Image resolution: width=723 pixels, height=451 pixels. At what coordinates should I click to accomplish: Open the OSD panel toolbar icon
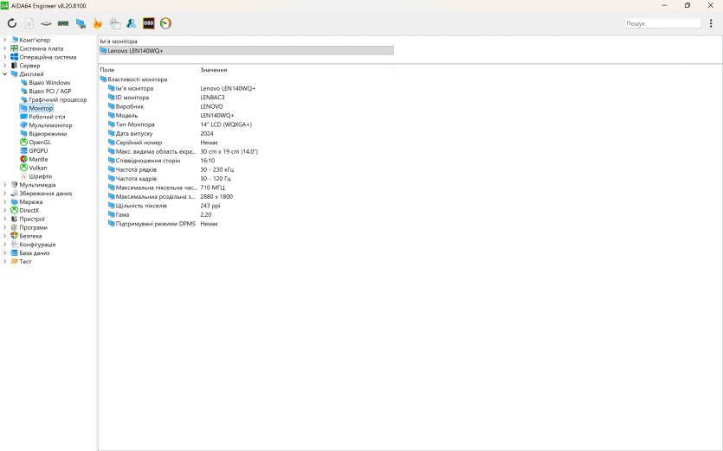(148, 23)
